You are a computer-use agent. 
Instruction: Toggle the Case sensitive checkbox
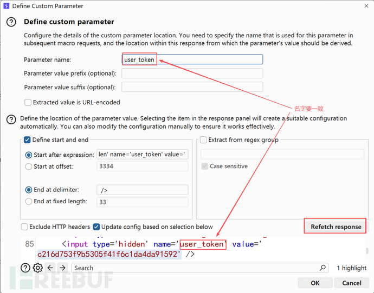205,167
